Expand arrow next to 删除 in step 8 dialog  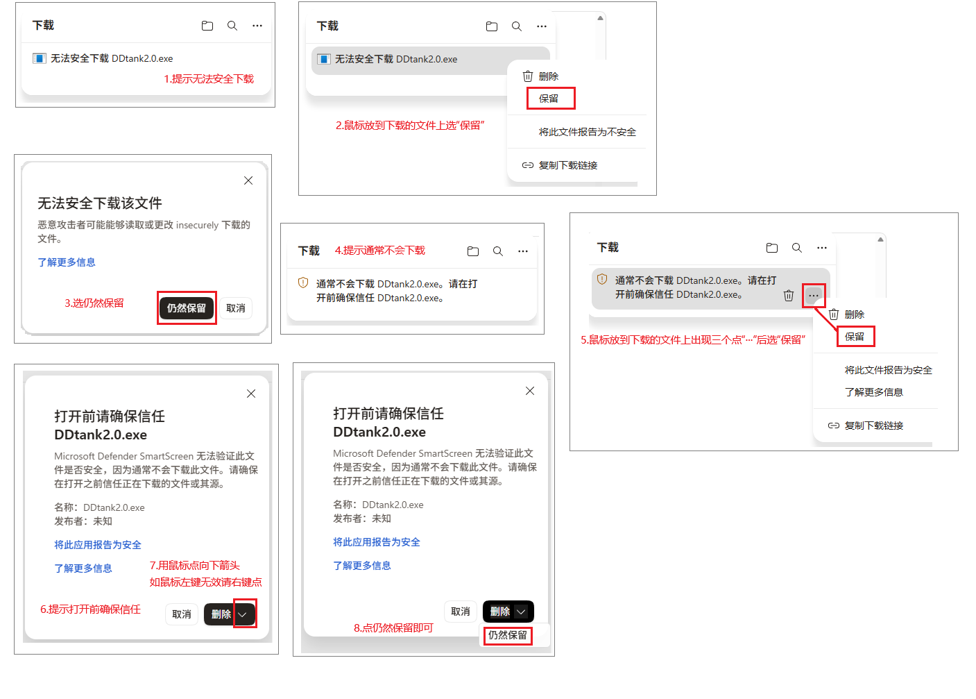(x=522, y=612)
